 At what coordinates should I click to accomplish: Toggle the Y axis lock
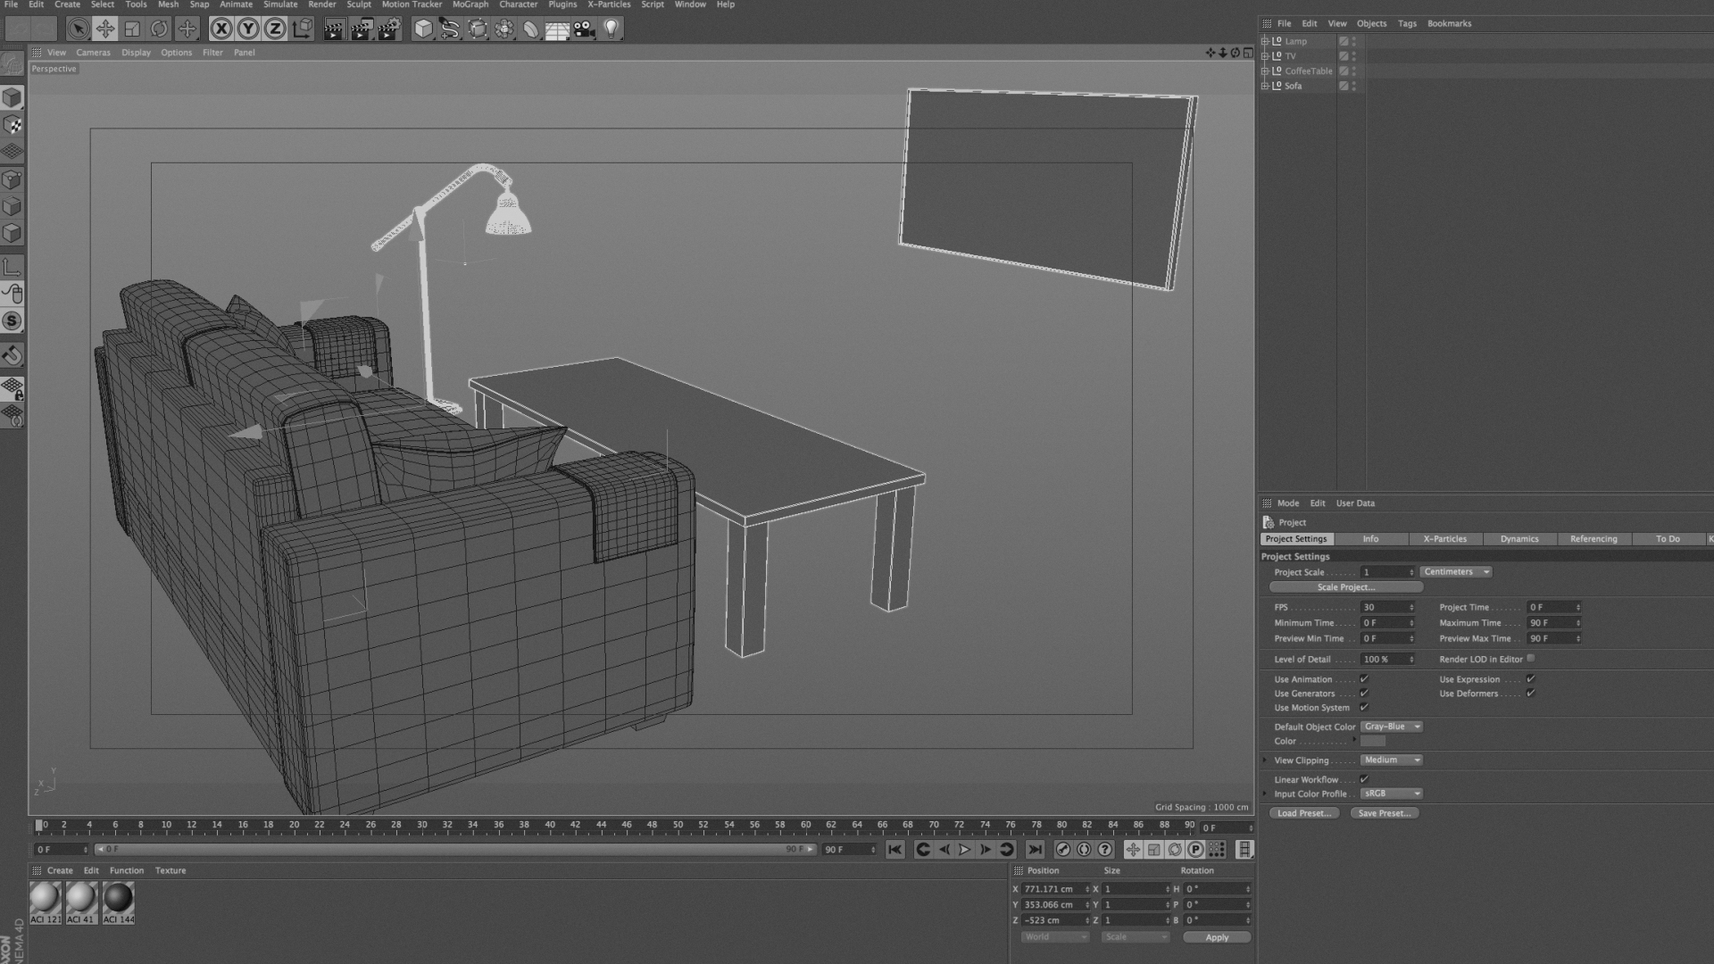point(247,29)
